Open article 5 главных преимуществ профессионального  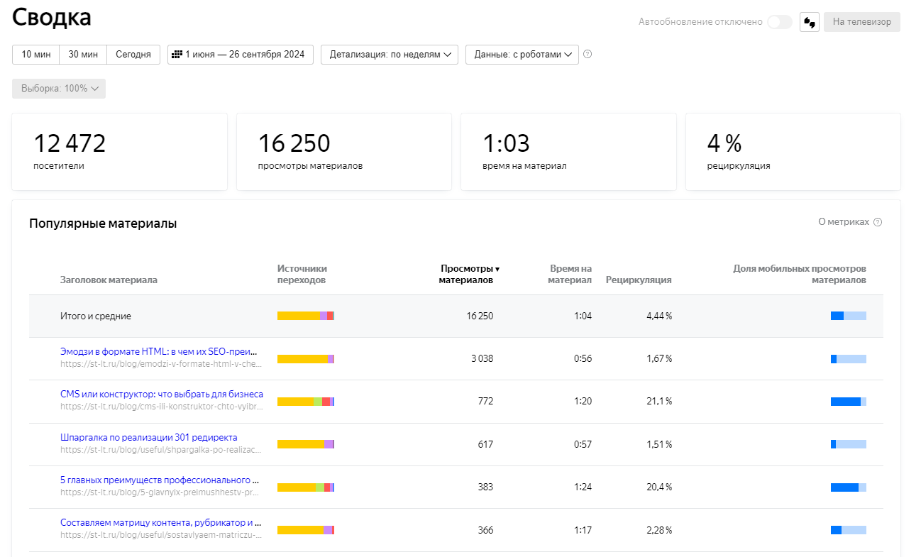(160, 480)
